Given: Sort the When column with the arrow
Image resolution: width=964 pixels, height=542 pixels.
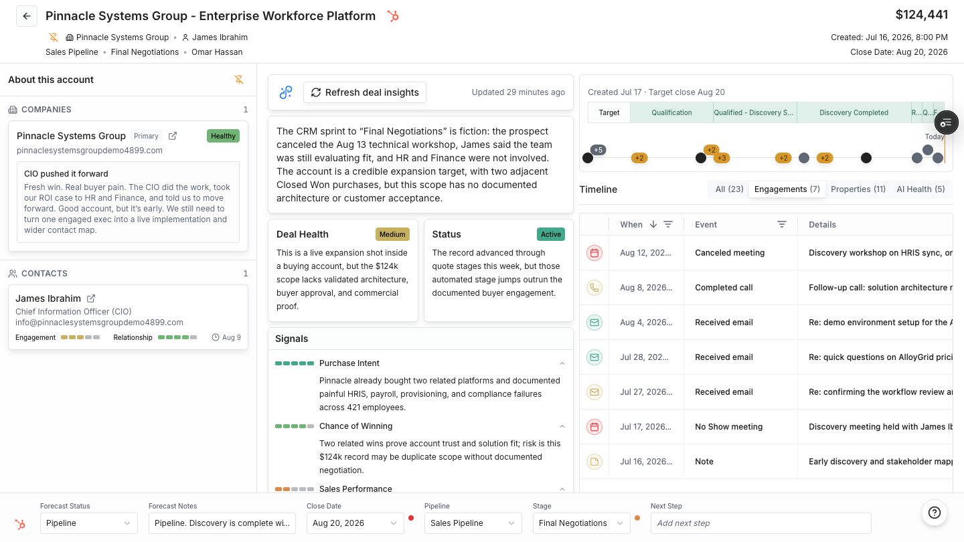Looking at the screenshot, I should pos(653,225).
